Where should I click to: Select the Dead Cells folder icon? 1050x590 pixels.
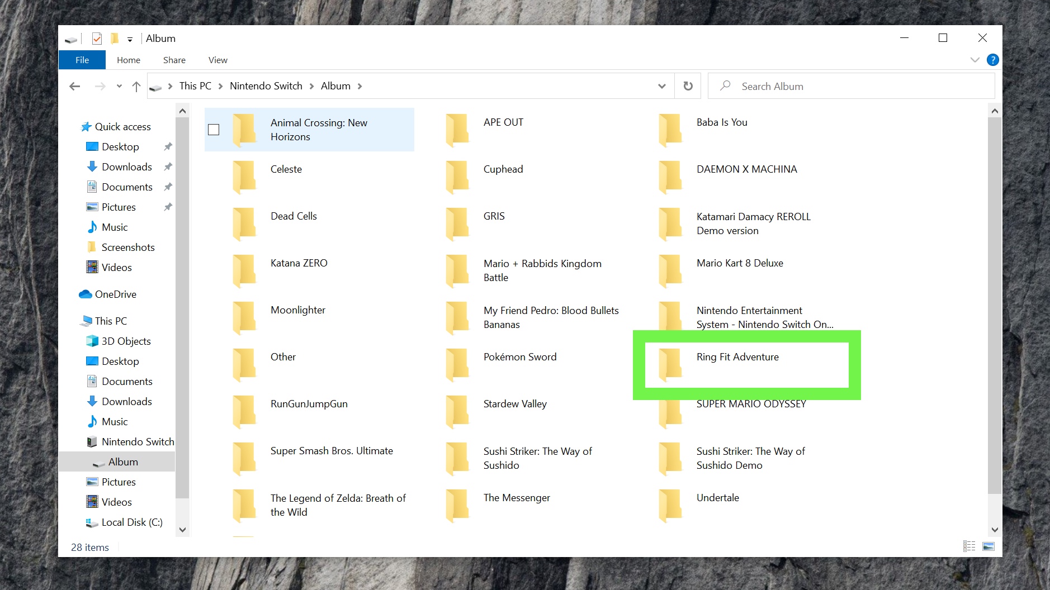[244, 223]
